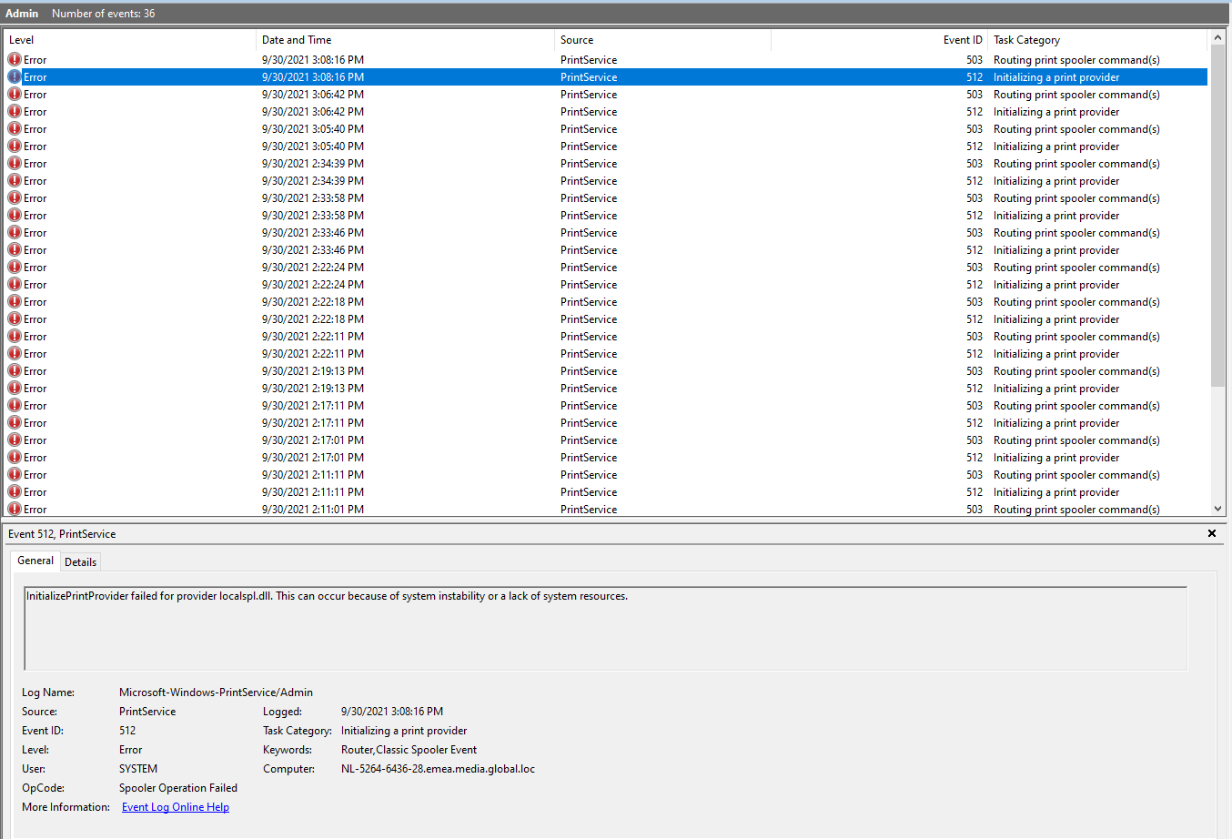1232x839 pixels.
Task: Click the info icon on the highlighted 512 event
Action: point(13,76)
